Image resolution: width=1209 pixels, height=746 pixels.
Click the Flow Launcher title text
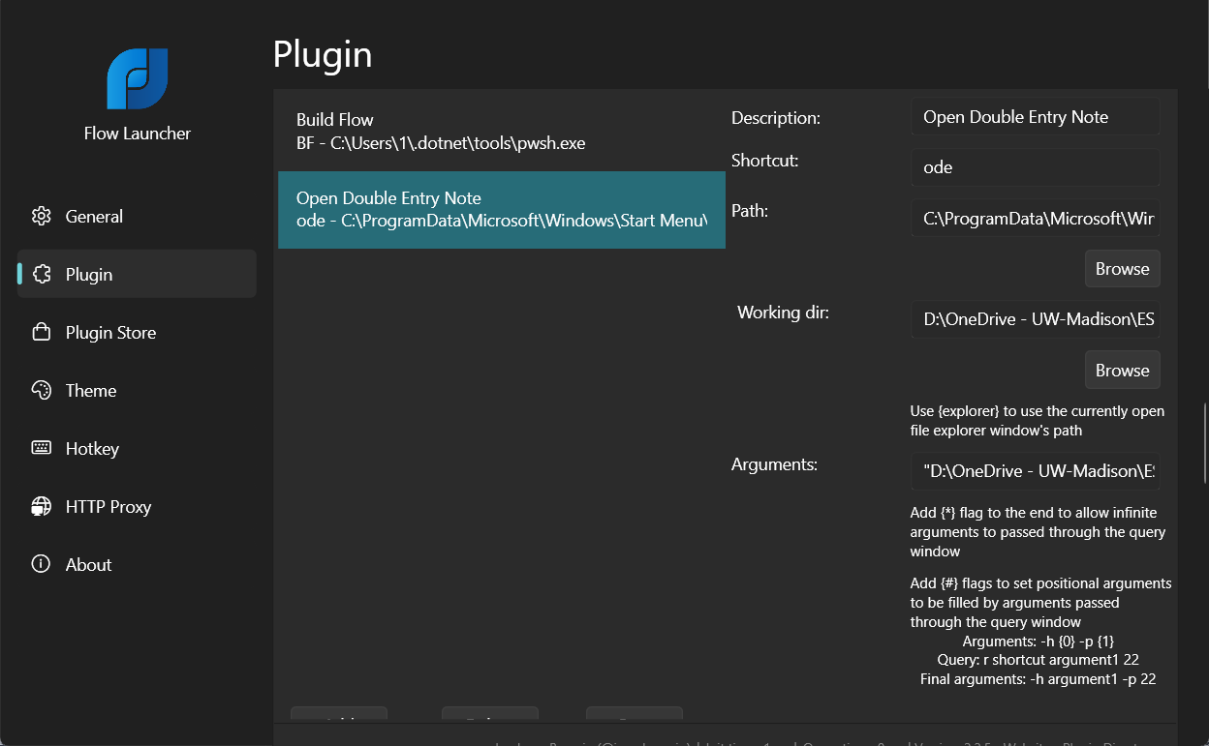(x=138, y=134)
